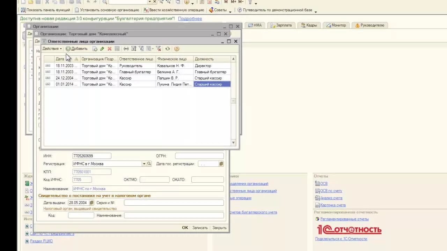Click the set interval icon in toolbar

point(126,49)
